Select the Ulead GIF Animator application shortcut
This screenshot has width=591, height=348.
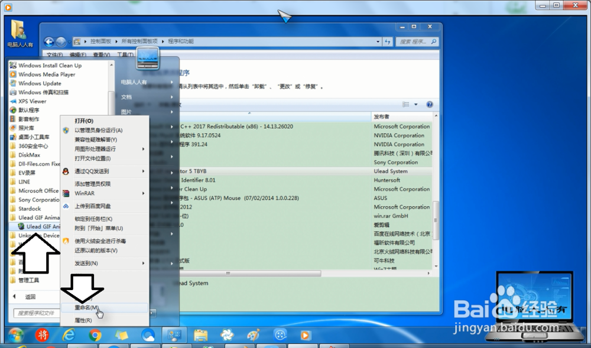pyautogui.click(x=39, y=226)
